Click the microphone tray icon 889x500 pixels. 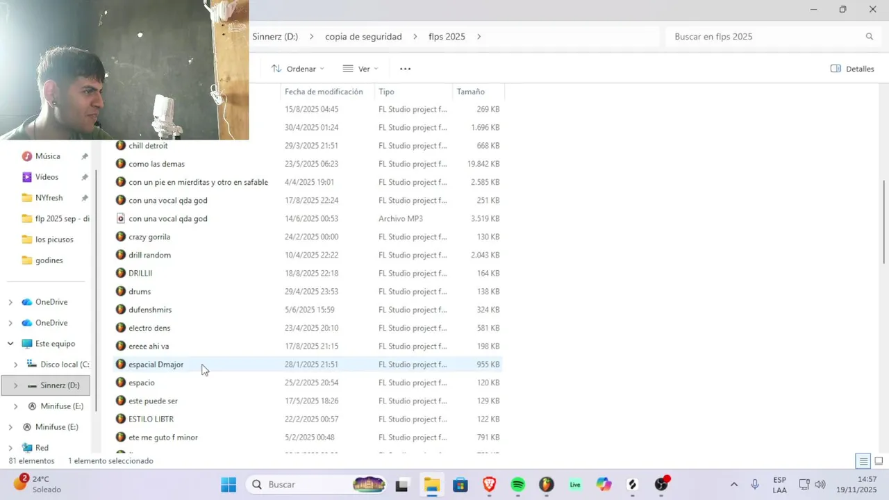(x=754, y=485)
